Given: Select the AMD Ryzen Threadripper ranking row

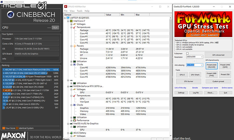Looking at the screenshot, I should pos(31,76).
